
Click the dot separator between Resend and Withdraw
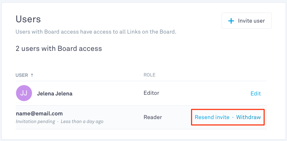(233, 117)
